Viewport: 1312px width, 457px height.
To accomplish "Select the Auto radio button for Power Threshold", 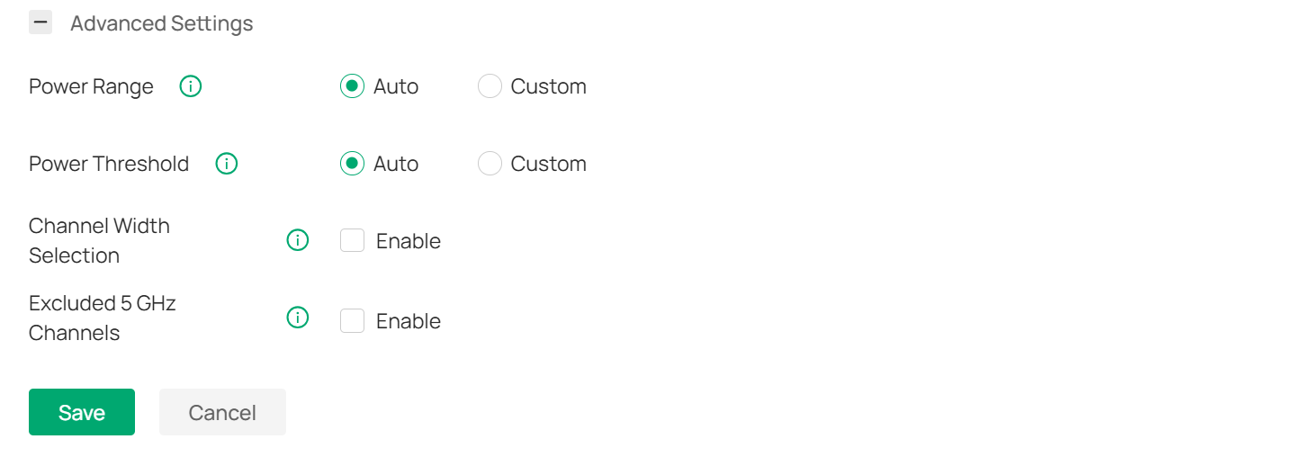I will (352, 164).
